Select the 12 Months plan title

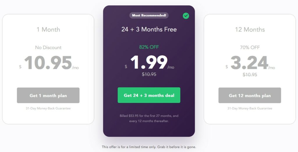pyautogui.click(x=250, y=29)
